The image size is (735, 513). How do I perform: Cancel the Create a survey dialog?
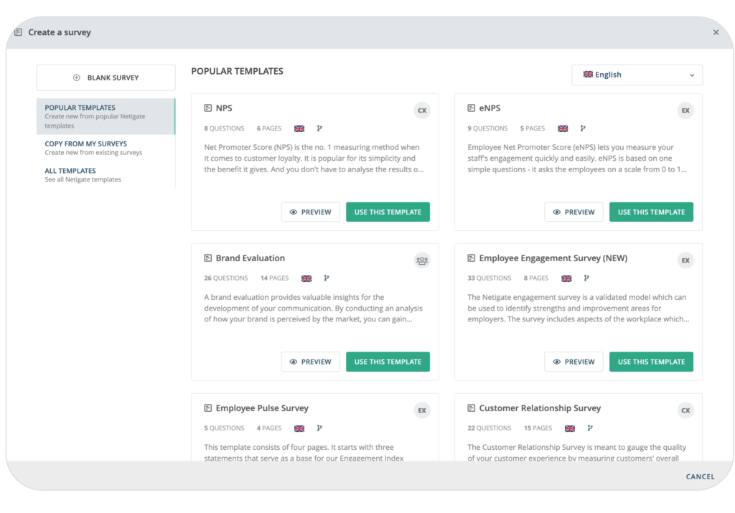[700, 476]
